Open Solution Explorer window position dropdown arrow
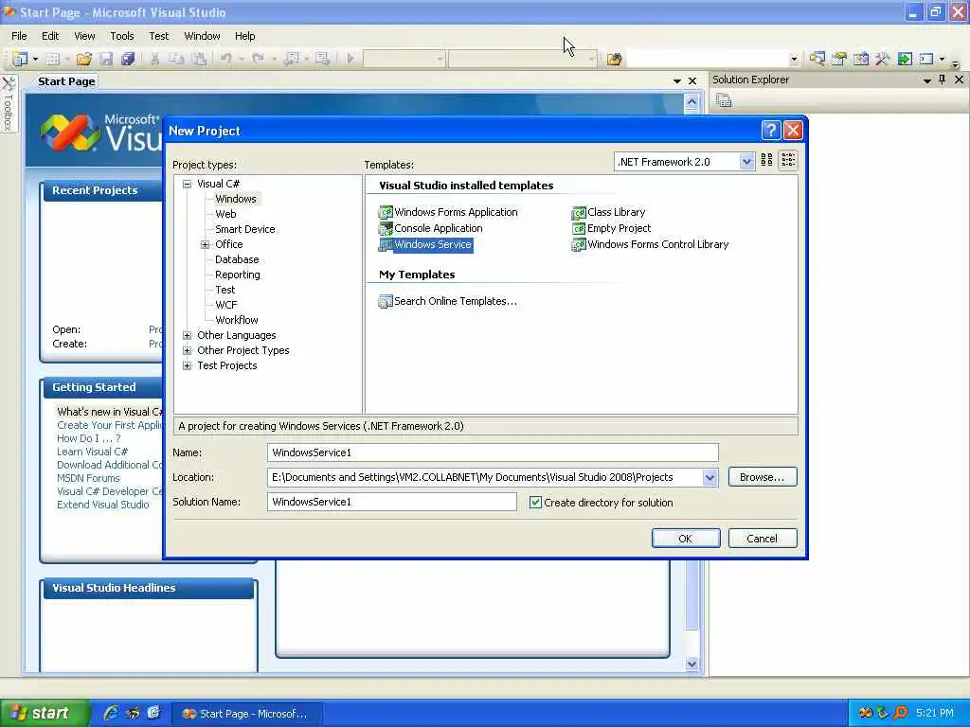 [926, 80]
